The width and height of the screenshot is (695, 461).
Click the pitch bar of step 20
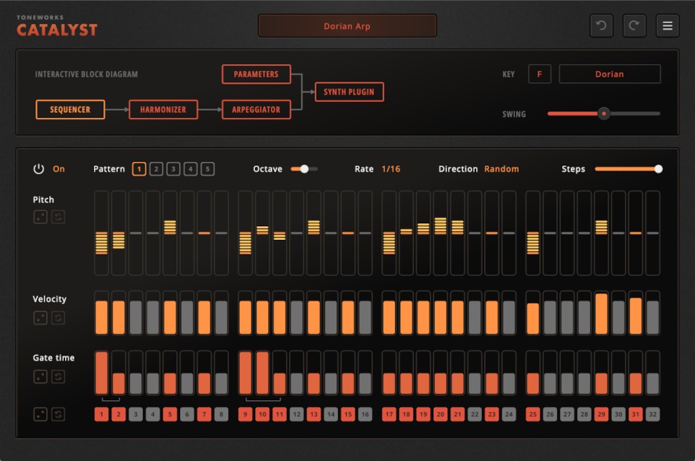tap(441, 233)
